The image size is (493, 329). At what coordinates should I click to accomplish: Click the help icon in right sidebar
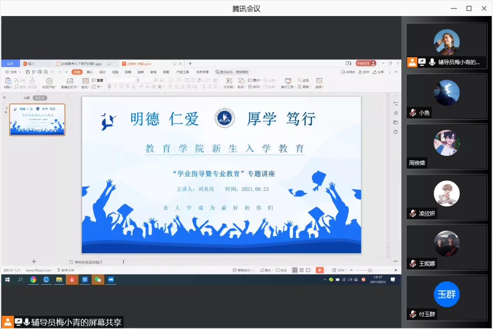pyautogui.click(x=395, y=132)
